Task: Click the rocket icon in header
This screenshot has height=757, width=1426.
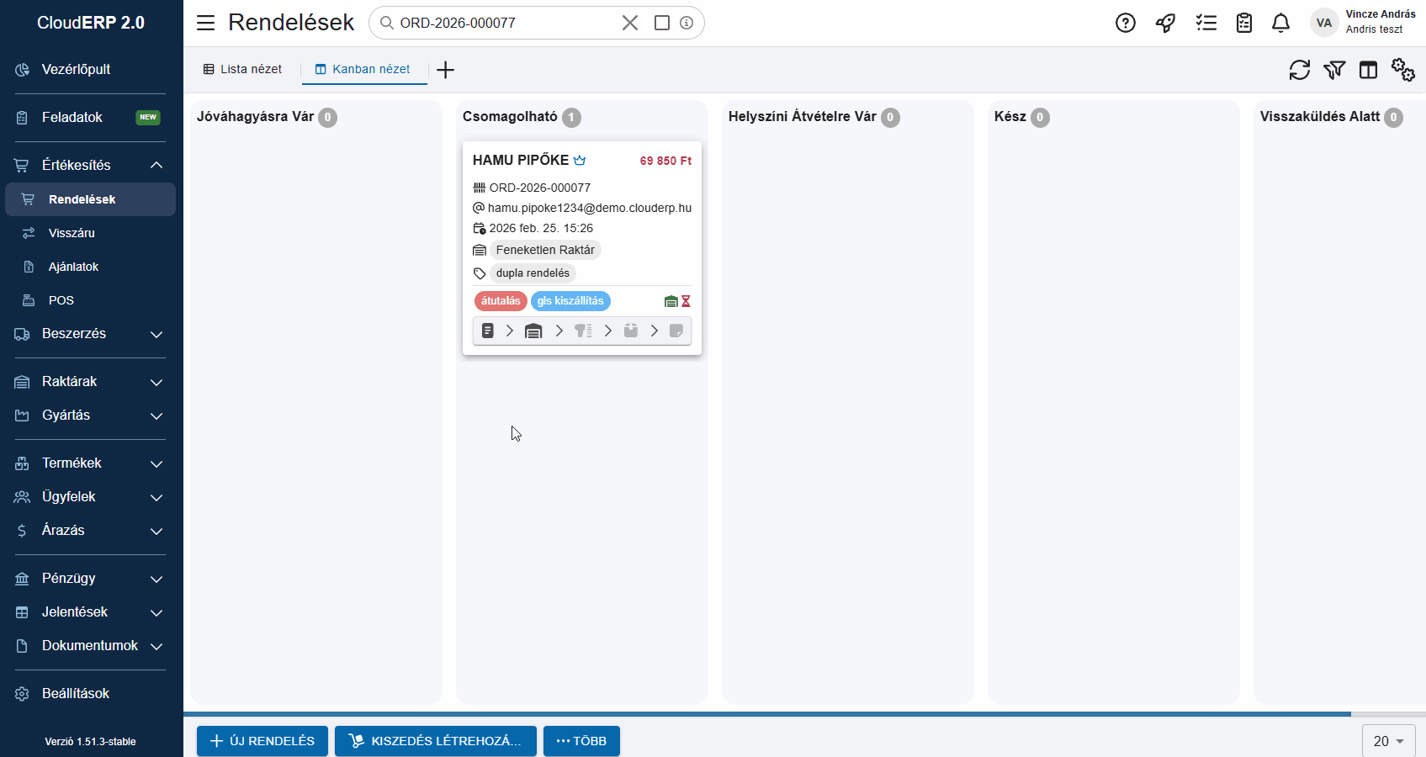Action: tap(1165, 23)
